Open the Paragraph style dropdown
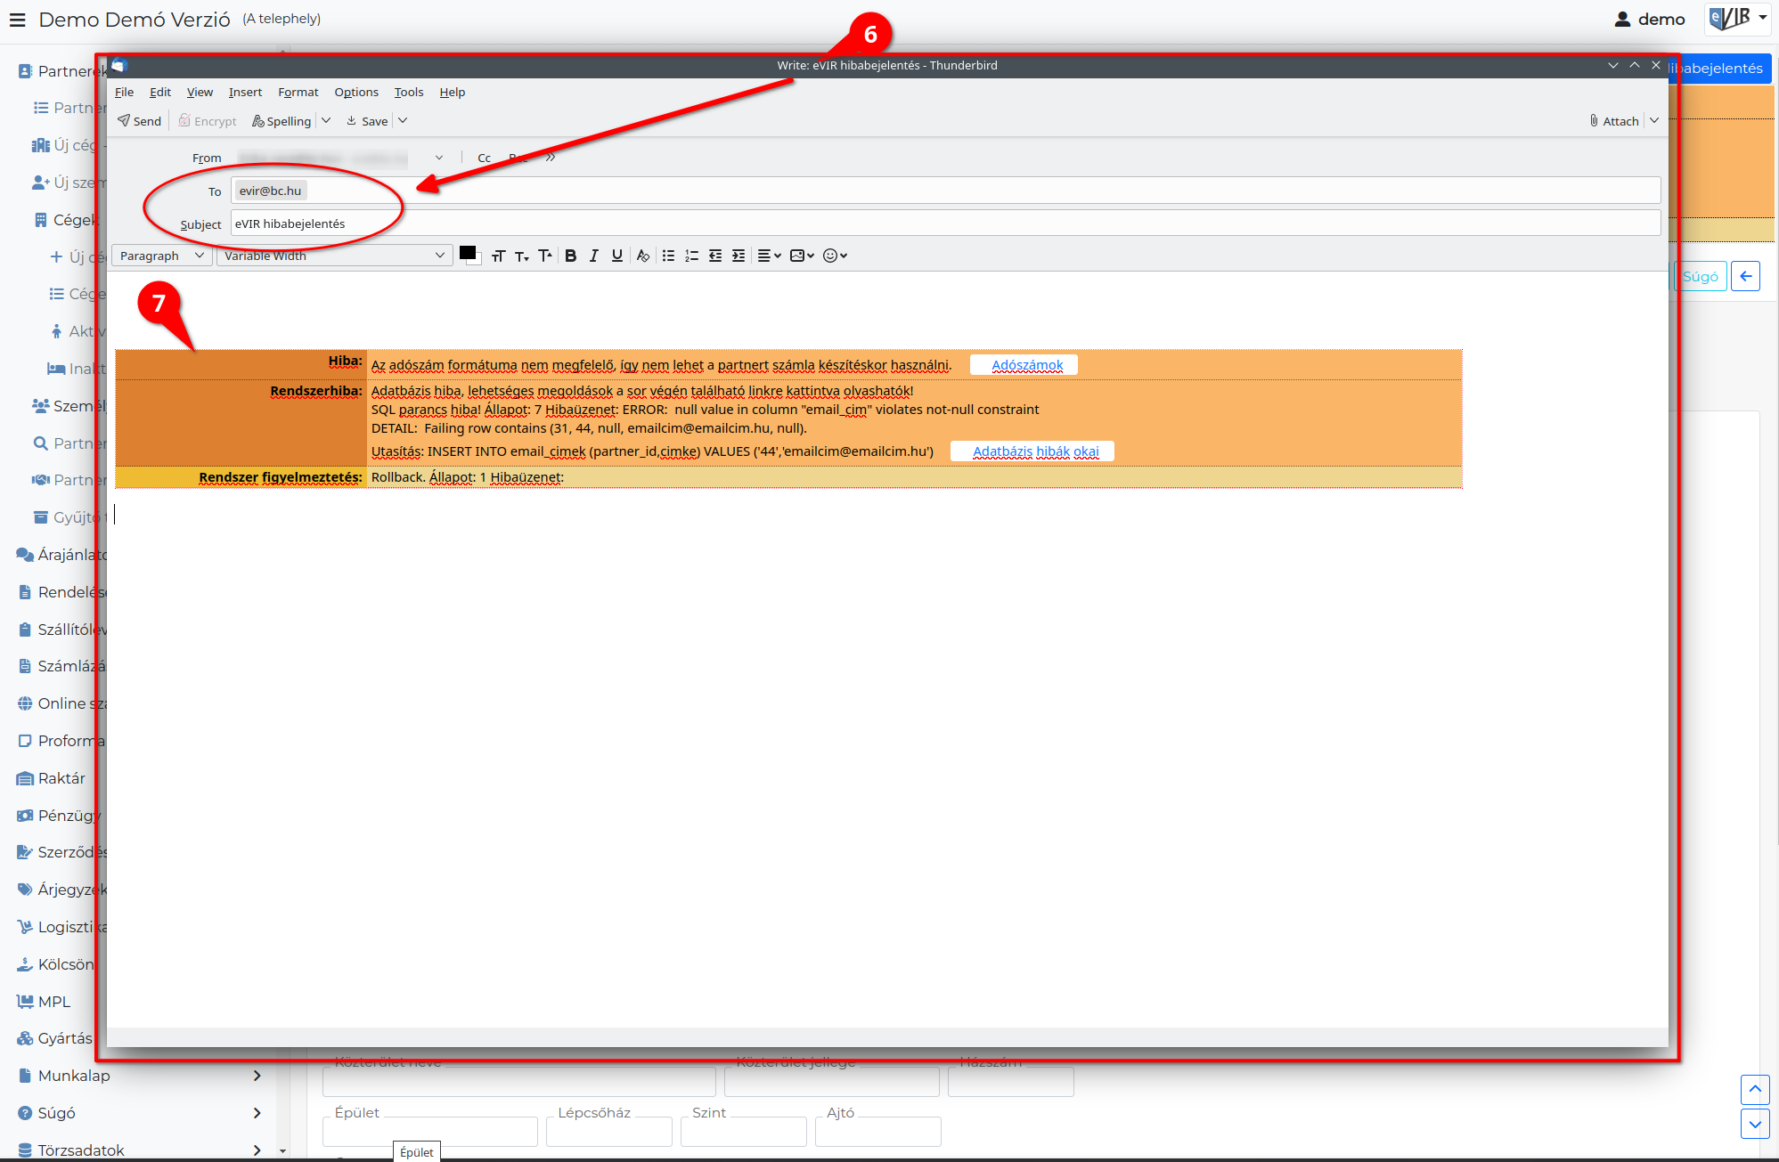Viewport: 1779px width, 1162px height. click(x=161, y=256)
